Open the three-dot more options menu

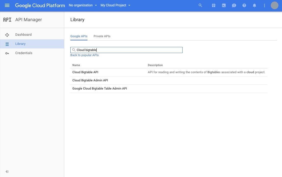[x=264, y=5]
